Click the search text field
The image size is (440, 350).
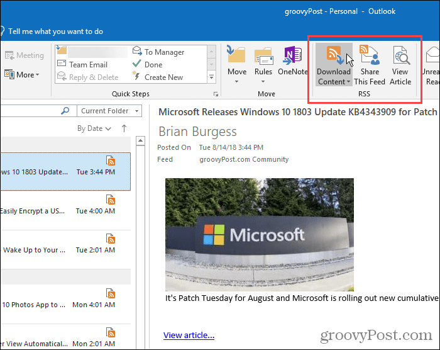(x=30, y=111)
